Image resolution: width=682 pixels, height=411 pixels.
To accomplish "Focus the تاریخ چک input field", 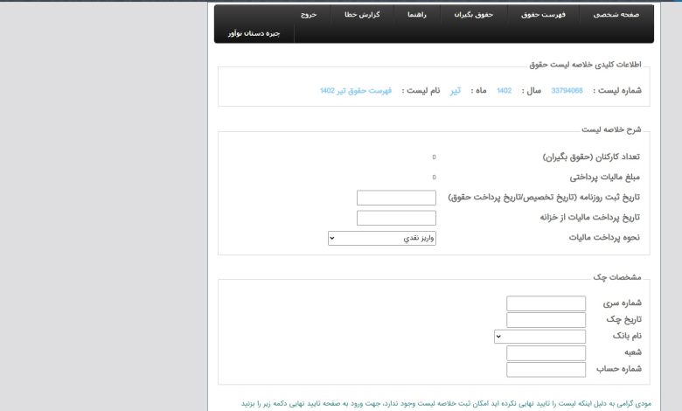I will pyautogui.click(x=546, y=320).
